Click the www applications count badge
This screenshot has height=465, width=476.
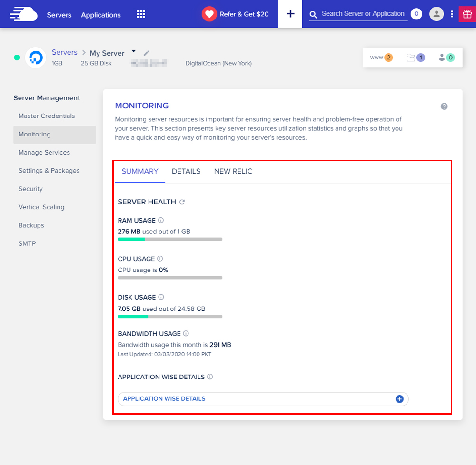point(382,57)
